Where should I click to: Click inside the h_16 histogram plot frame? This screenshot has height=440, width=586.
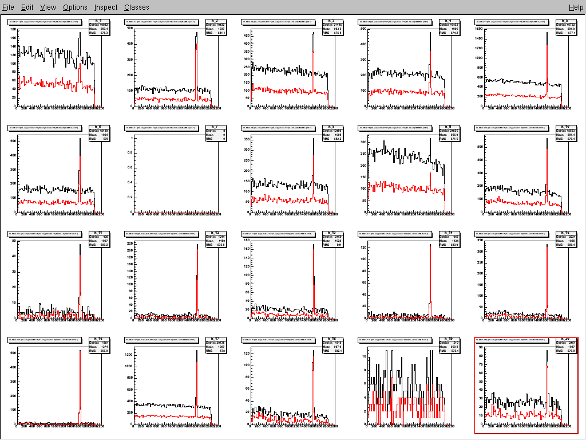click(x=60, y=386)
